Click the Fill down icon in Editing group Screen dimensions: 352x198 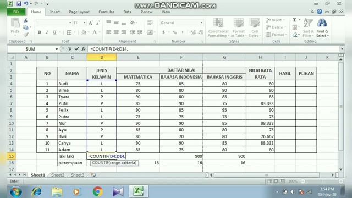[295, 28]
